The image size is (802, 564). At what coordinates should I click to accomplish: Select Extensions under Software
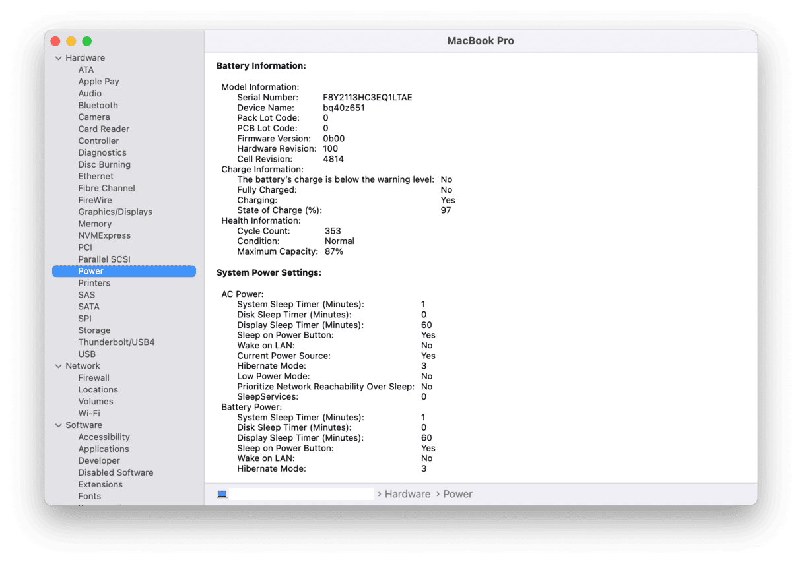(100, 486)
